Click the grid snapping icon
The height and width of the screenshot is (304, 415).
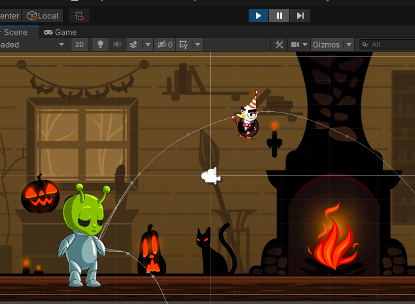coord(79,16)
